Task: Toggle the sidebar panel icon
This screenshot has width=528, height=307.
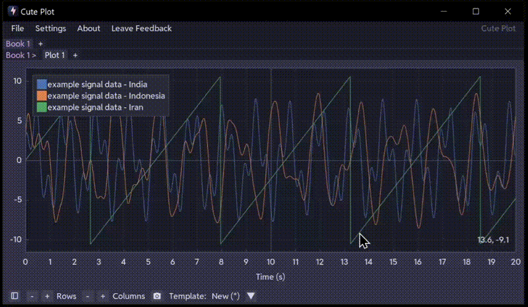Action: (15, 296)
